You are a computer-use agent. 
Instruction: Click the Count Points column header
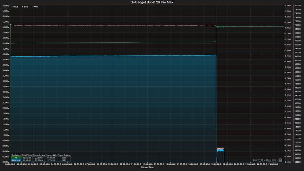pos(64,155)
